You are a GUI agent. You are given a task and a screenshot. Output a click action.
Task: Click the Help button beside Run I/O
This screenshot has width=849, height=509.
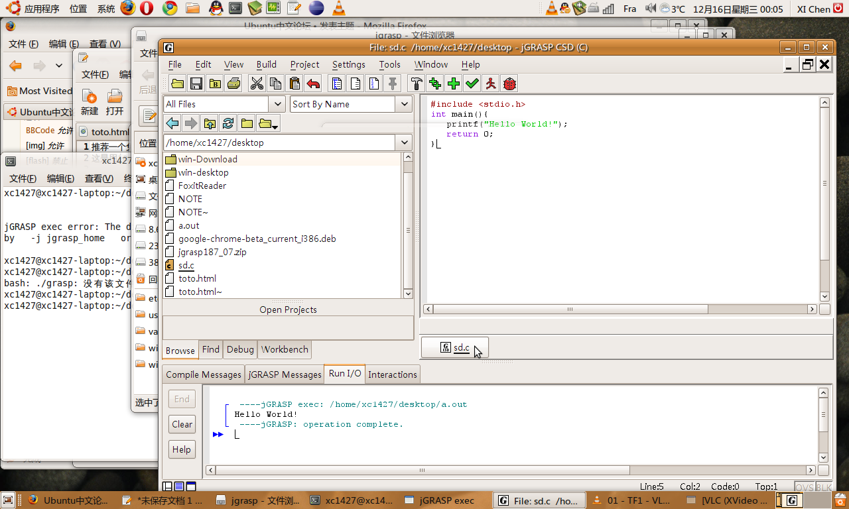pos(182,449)
